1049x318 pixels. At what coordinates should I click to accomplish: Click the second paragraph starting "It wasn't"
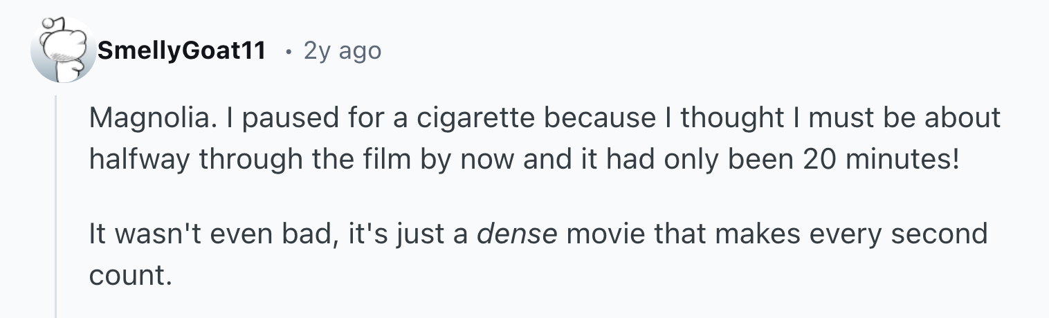point(538,255)
